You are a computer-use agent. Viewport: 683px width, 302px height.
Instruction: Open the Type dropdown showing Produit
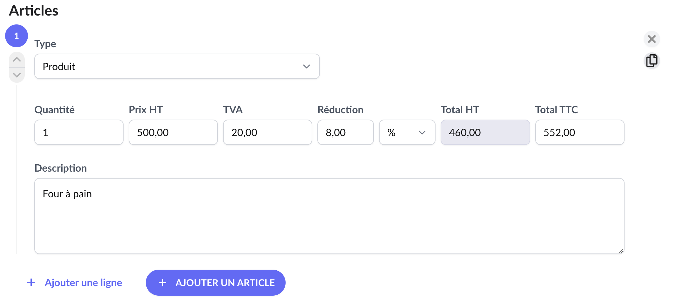177,66
